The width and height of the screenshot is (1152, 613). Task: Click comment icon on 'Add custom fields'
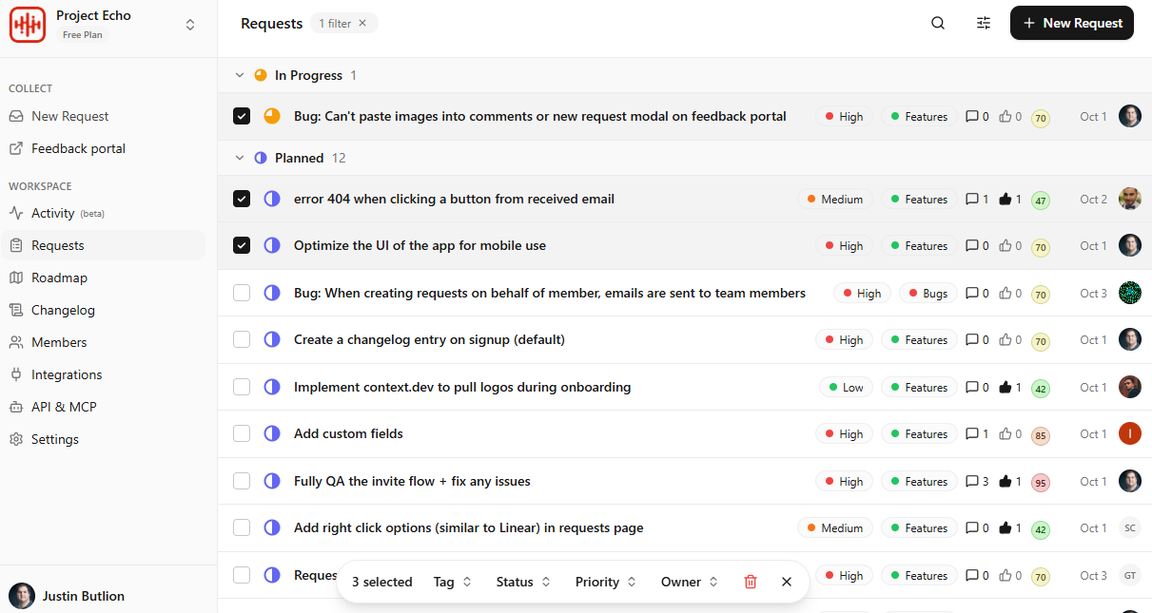pyautogui.click(x=971, y=433)
